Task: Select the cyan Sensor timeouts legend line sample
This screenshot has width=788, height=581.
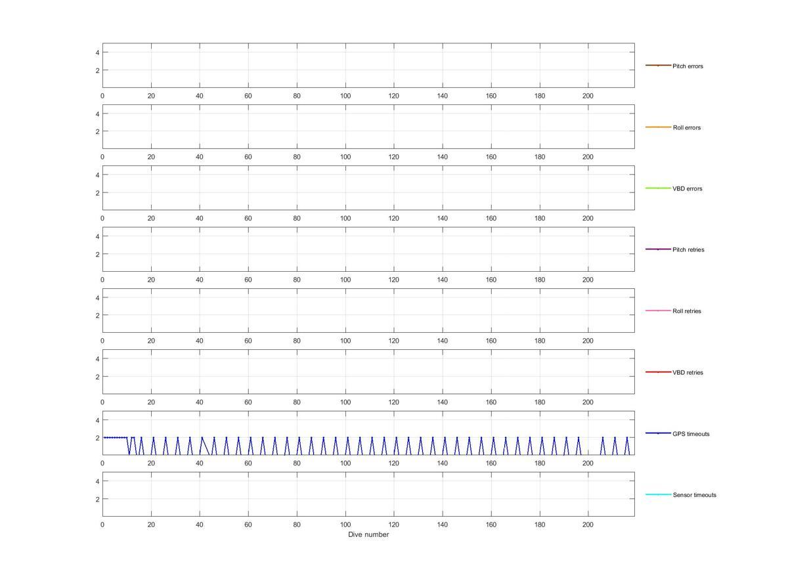Action: 658,494
